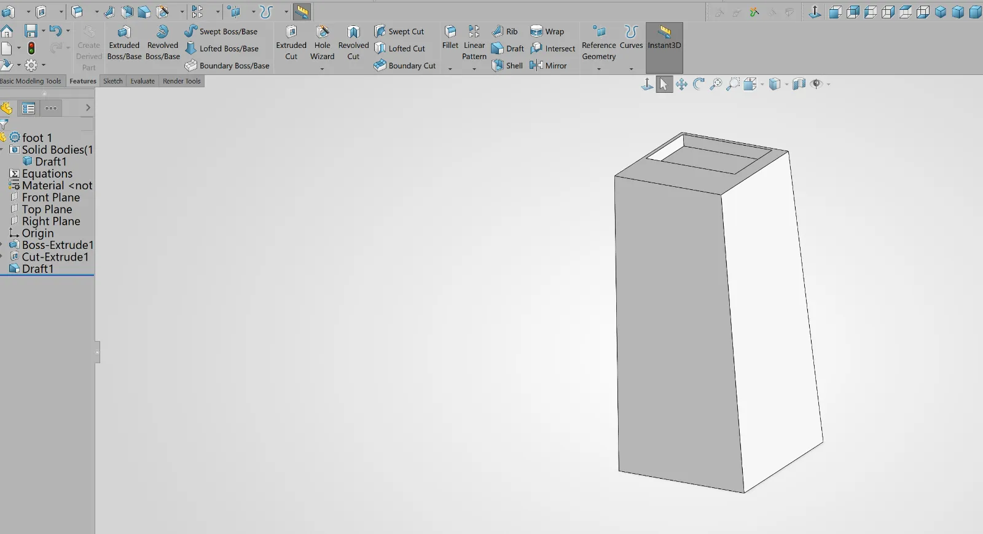Open Curves dropdown arrow
Viewport: 983px width, 534px height.
(x=631, y=69)
